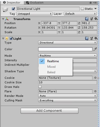Viewport: 100px width, 127px height.
Task: Open the light Type dropdown
Action: pos(68,43)
